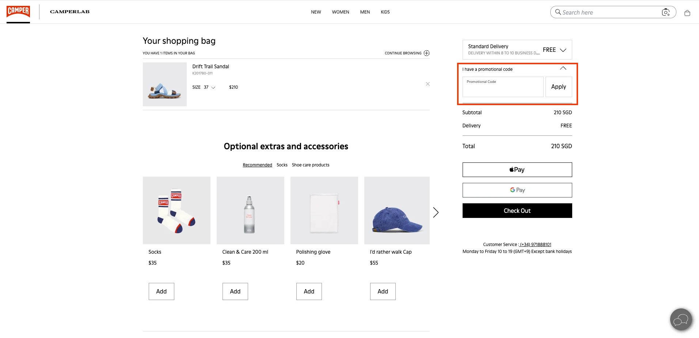Click the Camper logo

tap(18, 12)
